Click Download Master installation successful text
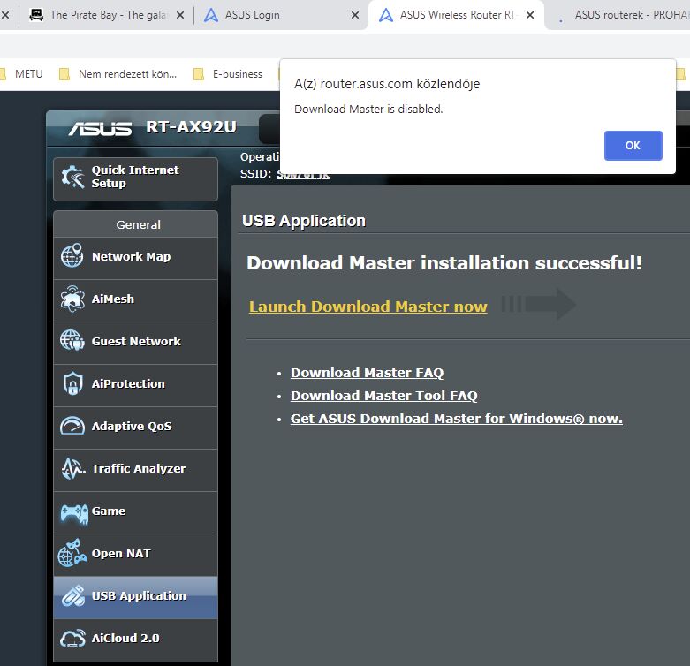This screenshot has width=690, height=666. (444, 263)
